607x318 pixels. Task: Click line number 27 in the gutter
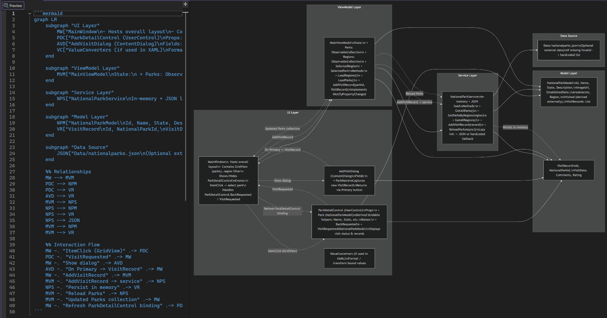12,172
